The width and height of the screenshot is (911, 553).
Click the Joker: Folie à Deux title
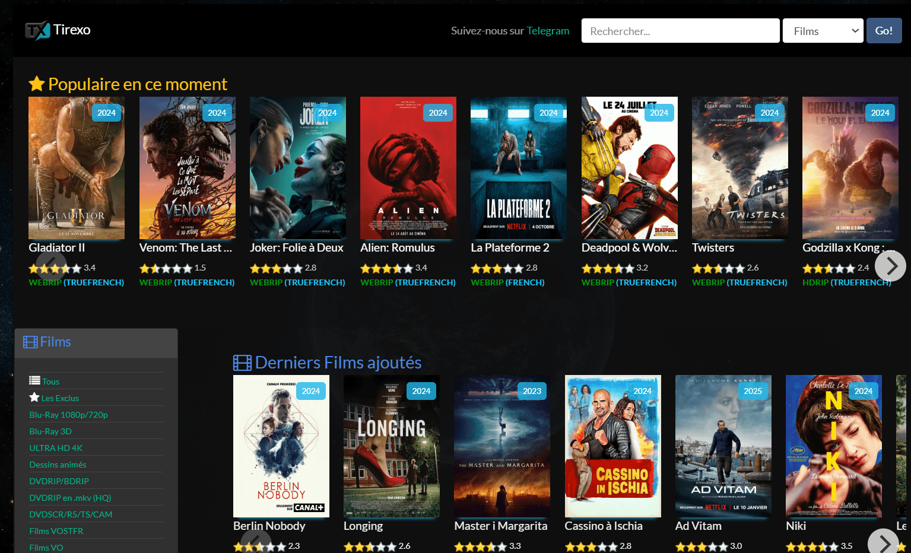297,248
